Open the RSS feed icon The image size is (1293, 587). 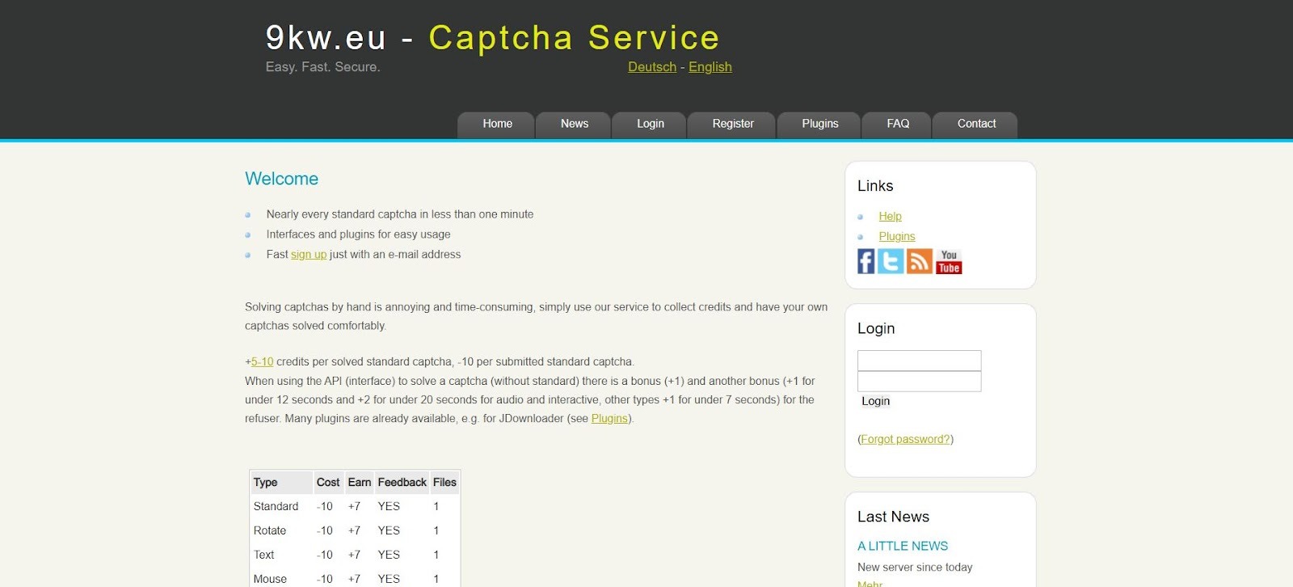pos(919,261)
